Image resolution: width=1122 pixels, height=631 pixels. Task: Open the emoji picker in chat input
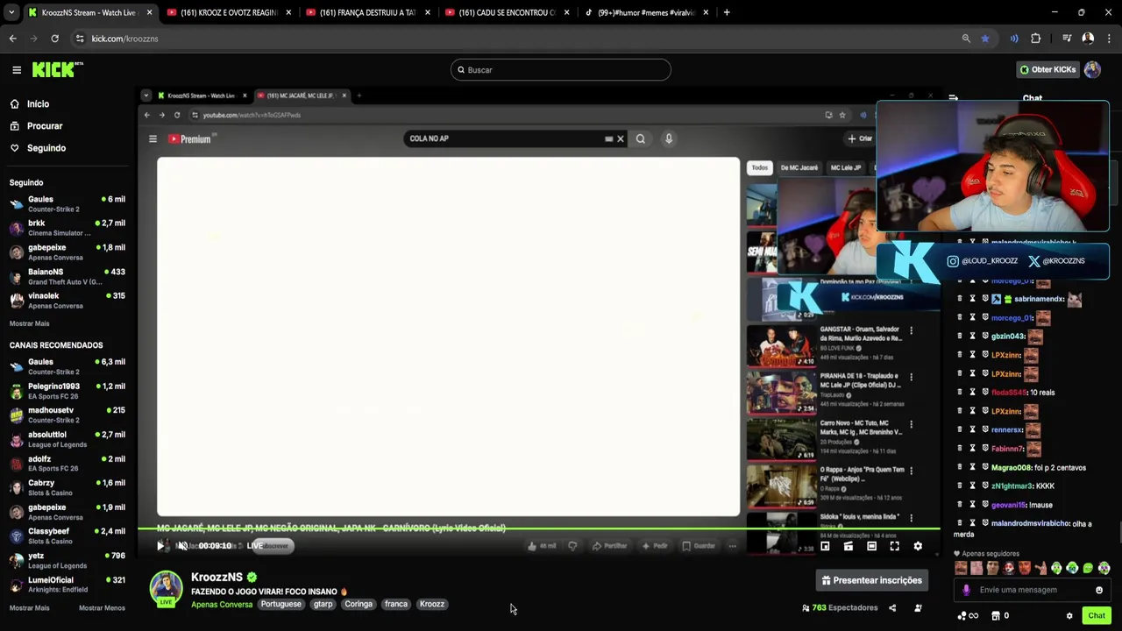(x=1098, y=590)
